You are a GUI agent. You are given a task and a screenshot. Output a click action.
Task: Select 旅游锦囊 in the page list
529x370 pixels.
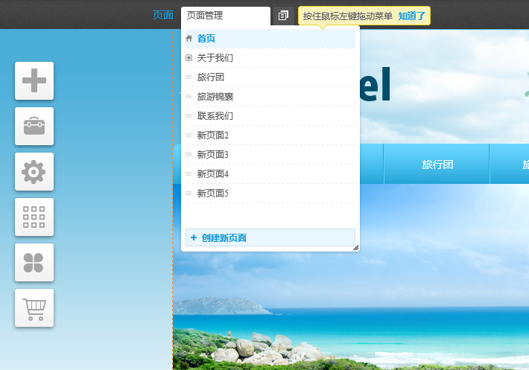[215, 97]
